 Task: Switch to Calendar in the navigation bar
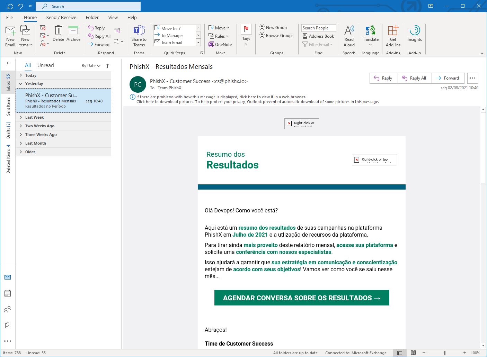click(8, 293)
